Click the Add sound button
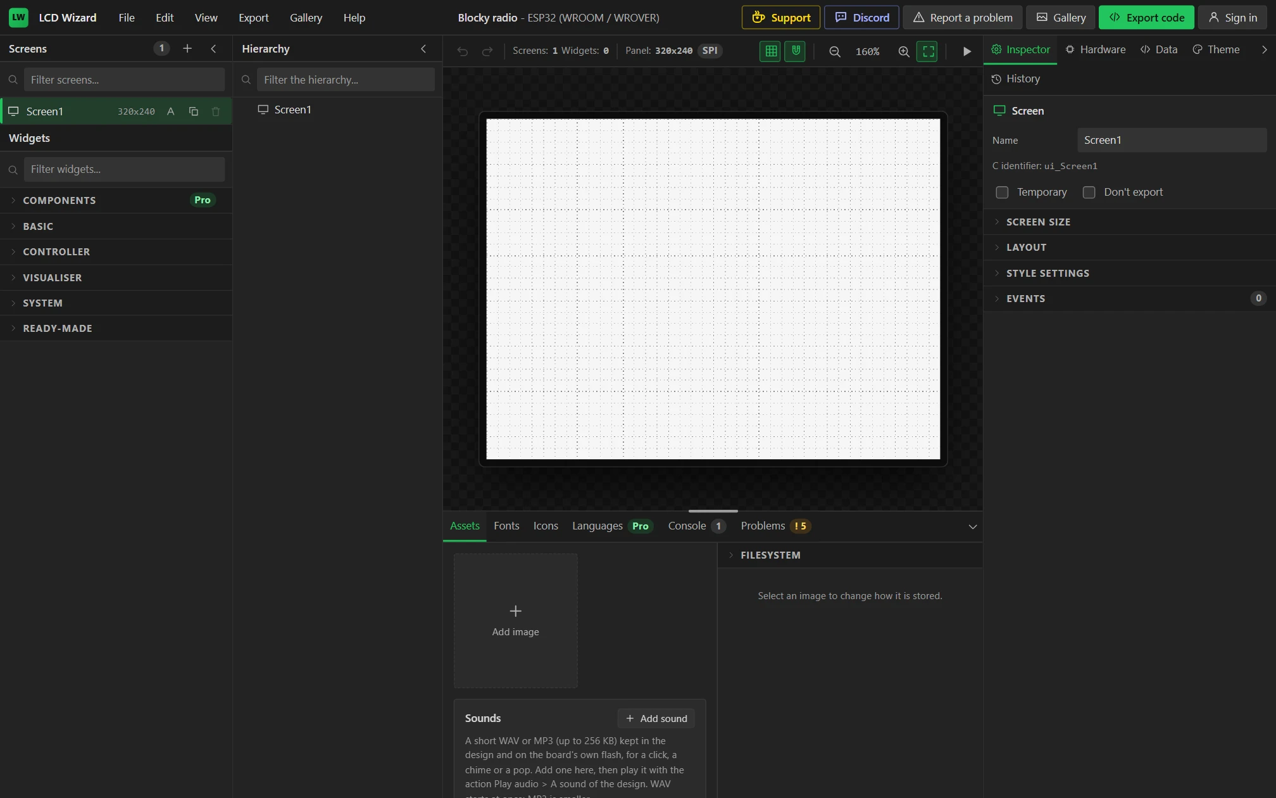The height and width of the screenshot is (798, 1276). pyautogui.click(x=656, y=718)
